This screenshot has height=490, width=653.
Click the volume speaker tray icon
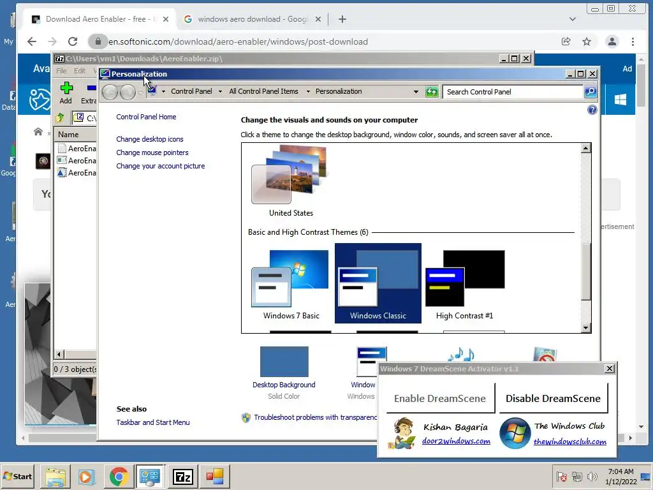591,477
